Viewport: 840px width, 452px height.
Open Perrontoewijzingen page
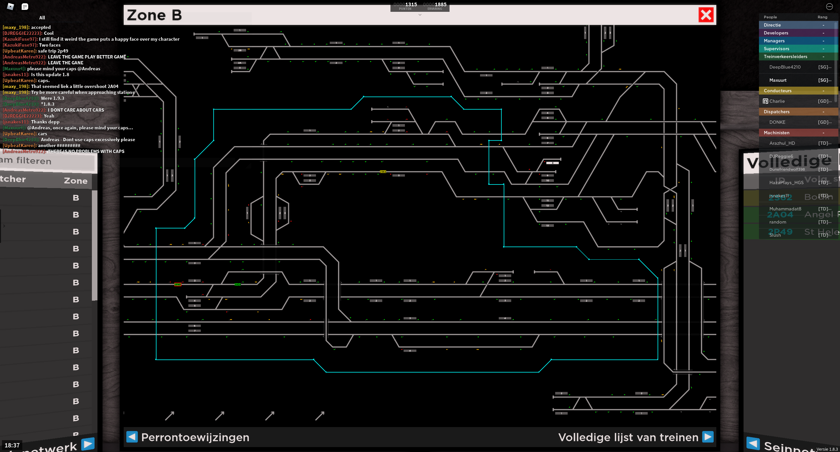pos(195,437)
